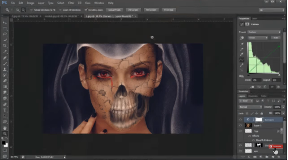Screen dimensions: 288x160
Task: Select the Crop tool
Action: coord(5,46)
